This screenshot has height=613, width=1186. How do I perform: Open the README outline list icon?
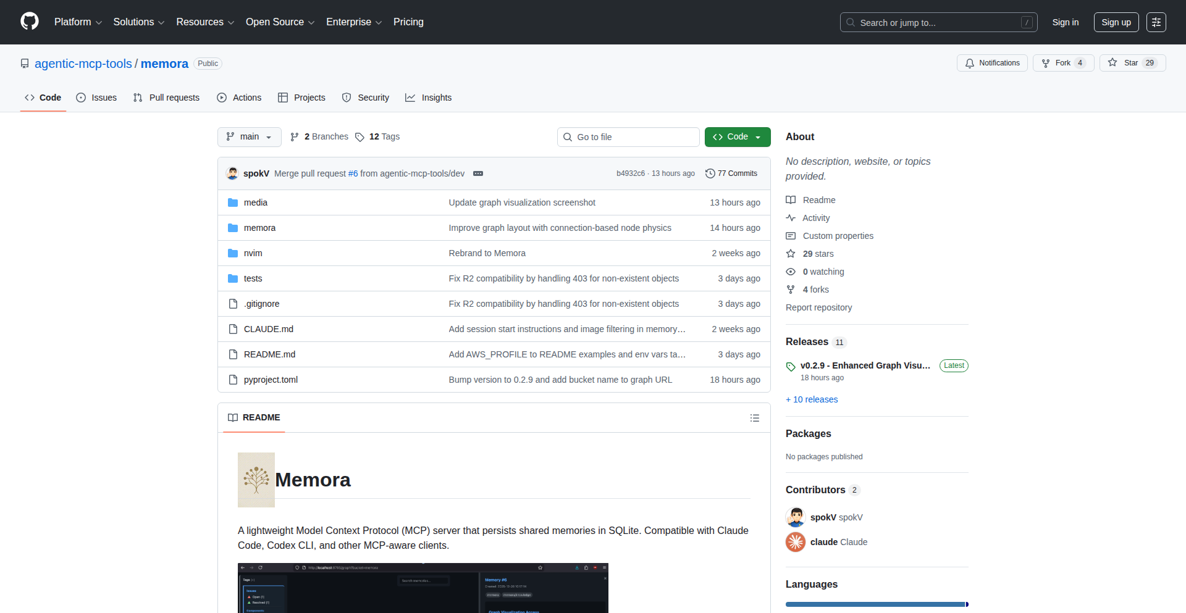pyautogui.click(x=754, y=418)
